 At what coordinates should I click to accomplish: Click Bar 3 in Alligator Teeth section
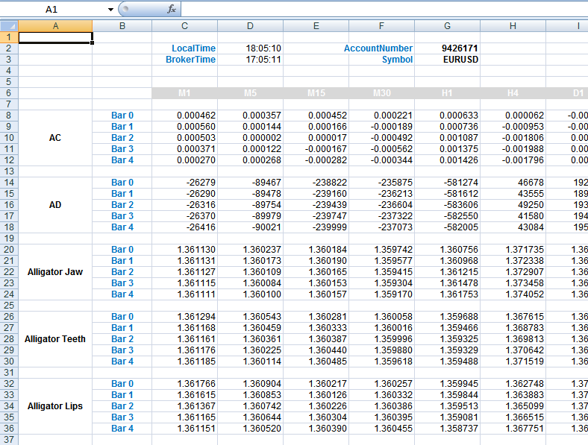[122, 350]
